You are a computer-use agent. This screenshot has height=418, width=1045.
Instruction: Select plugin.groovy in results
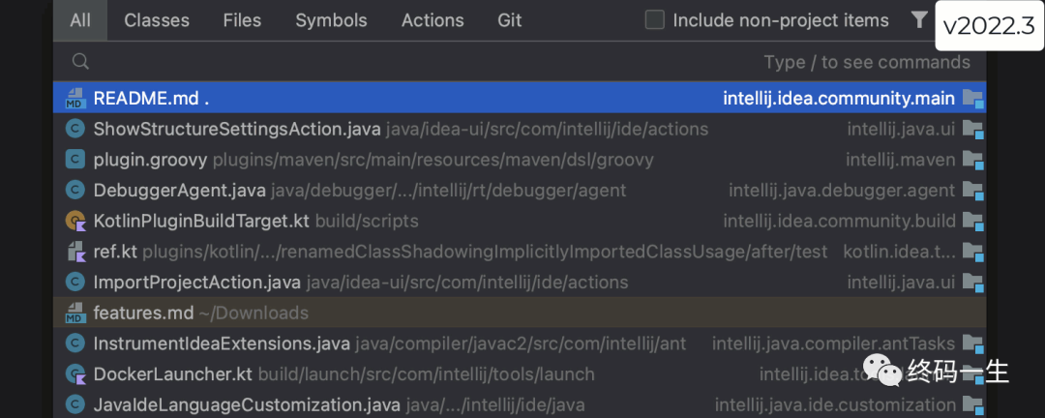point(520,160)
